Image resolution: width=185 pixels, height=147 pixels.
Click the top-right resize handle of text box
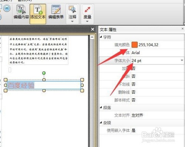point(82,80)
